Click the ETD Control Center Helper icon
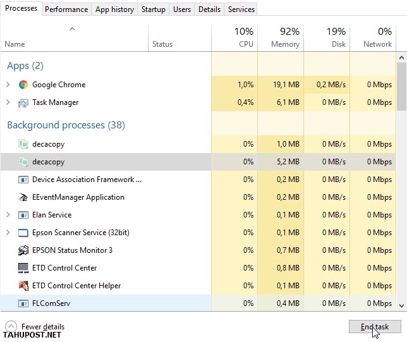The width and height of the screenshot is (407, 342). click(x=23, y=286)
